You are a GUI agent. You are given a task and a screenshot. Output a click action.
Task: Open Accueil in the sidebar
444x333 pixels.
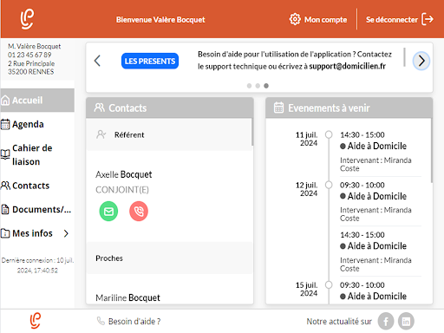37,101
